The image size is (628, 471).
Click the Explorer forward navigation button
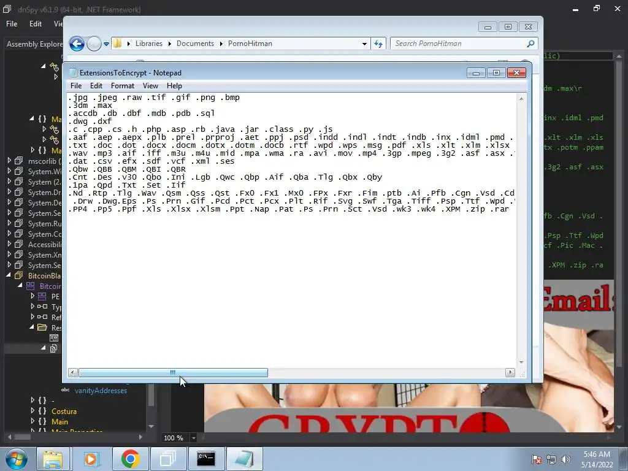click(x=94, y=44)
